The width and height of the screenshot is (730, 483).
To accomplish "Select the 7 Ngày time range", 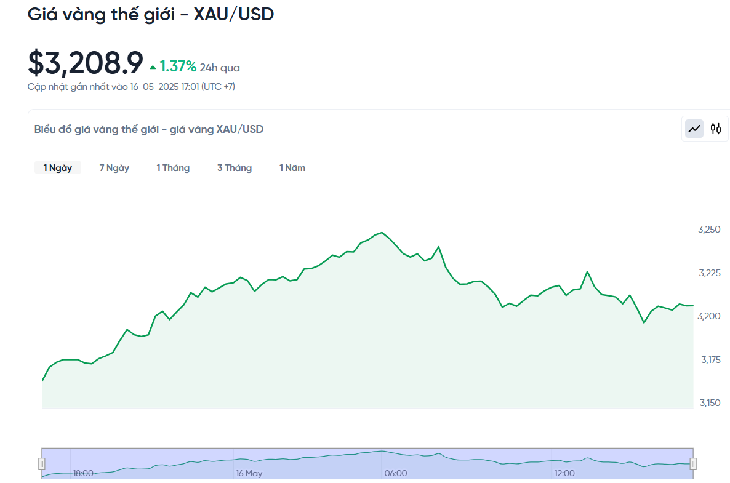I will [114, 168].
